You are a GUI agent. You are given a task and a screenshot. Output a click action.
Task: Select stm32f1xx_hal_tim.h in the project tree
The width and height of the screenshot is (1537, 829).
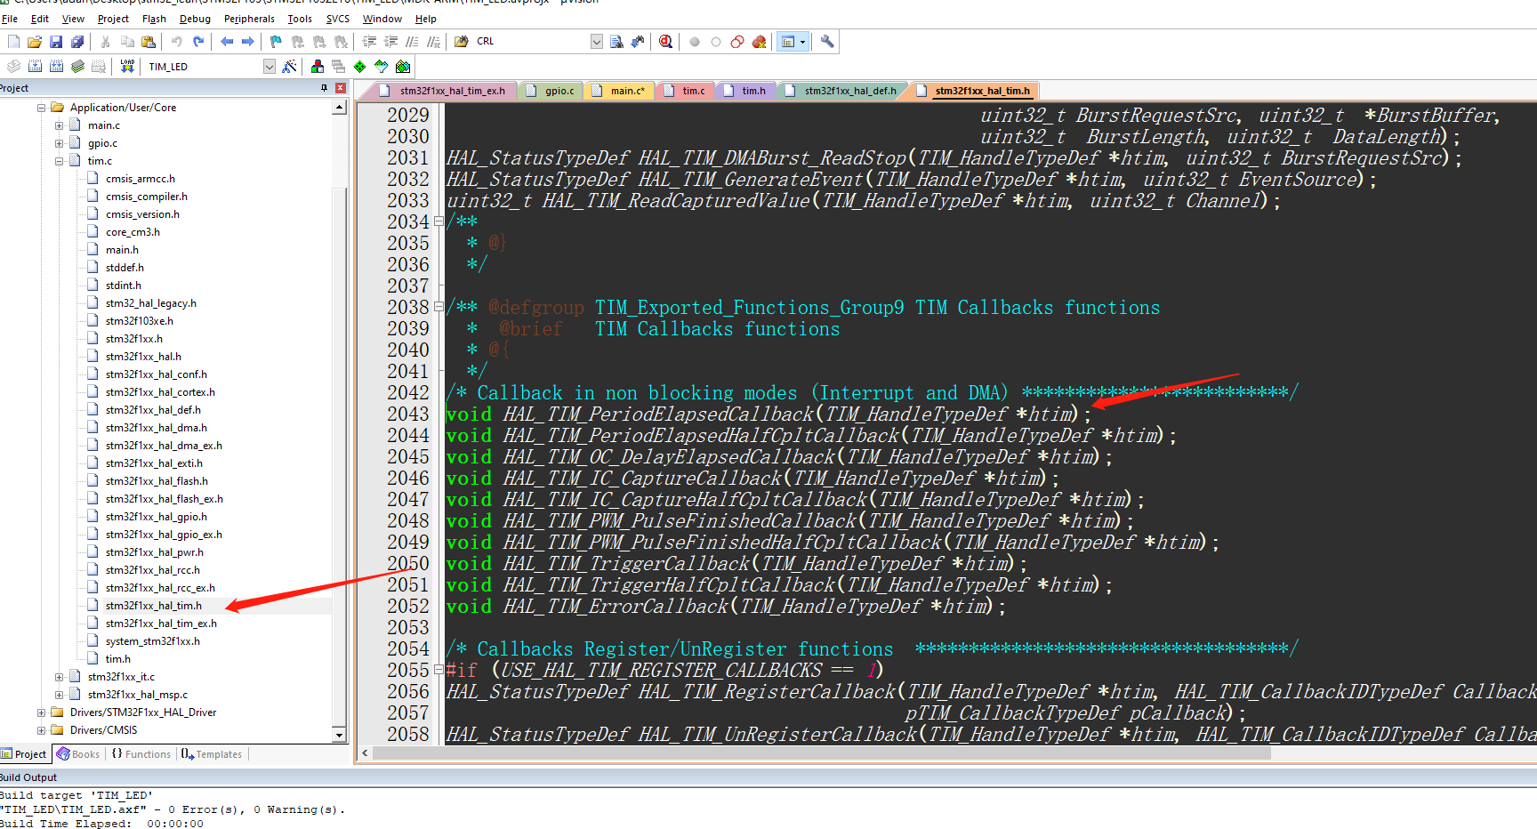click(153, 606)
